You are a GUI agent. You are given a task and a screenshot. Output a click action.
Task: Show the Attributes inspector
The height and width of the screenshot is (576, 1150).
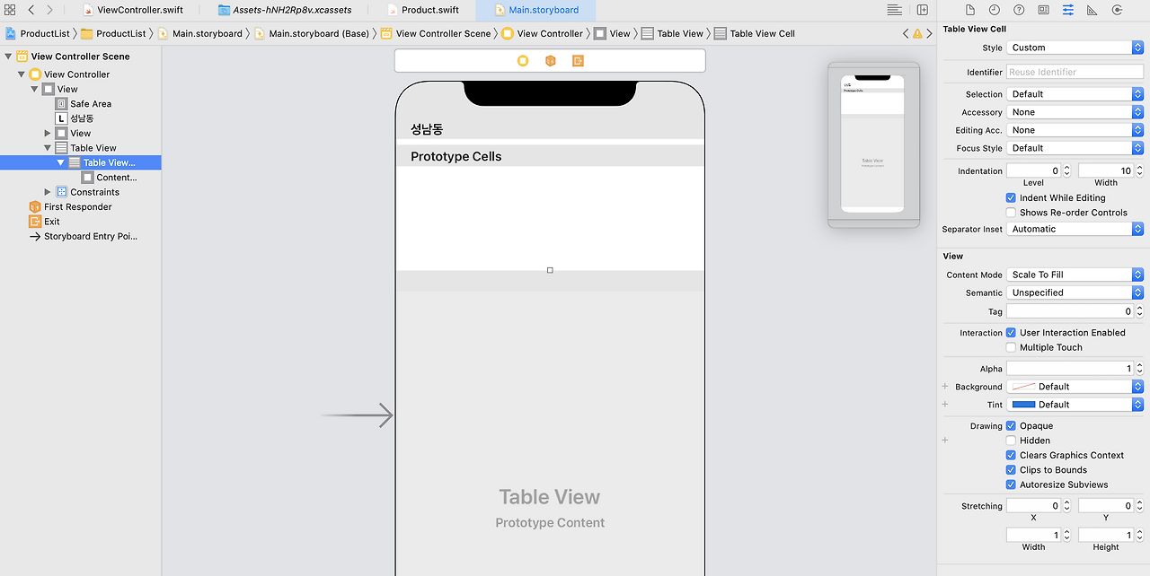point(1067,10)
